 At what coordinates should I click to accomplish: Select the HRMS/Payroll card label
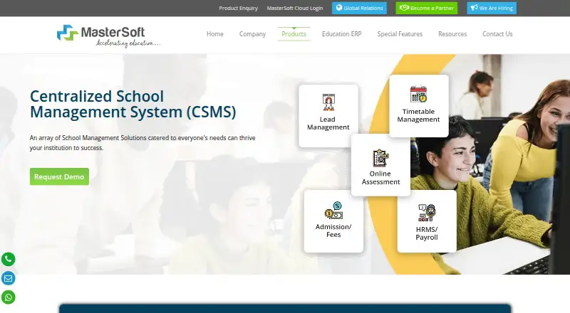[427, 233]
